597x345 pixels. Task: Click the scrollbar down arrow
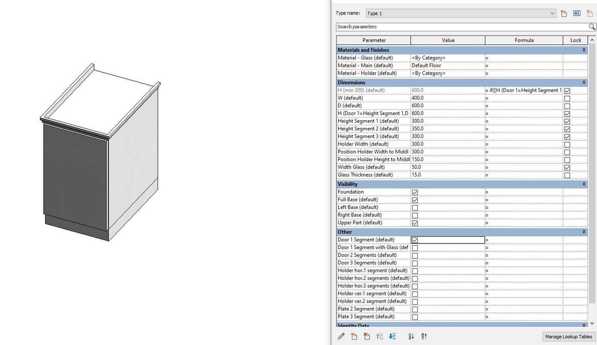point(592,323)
